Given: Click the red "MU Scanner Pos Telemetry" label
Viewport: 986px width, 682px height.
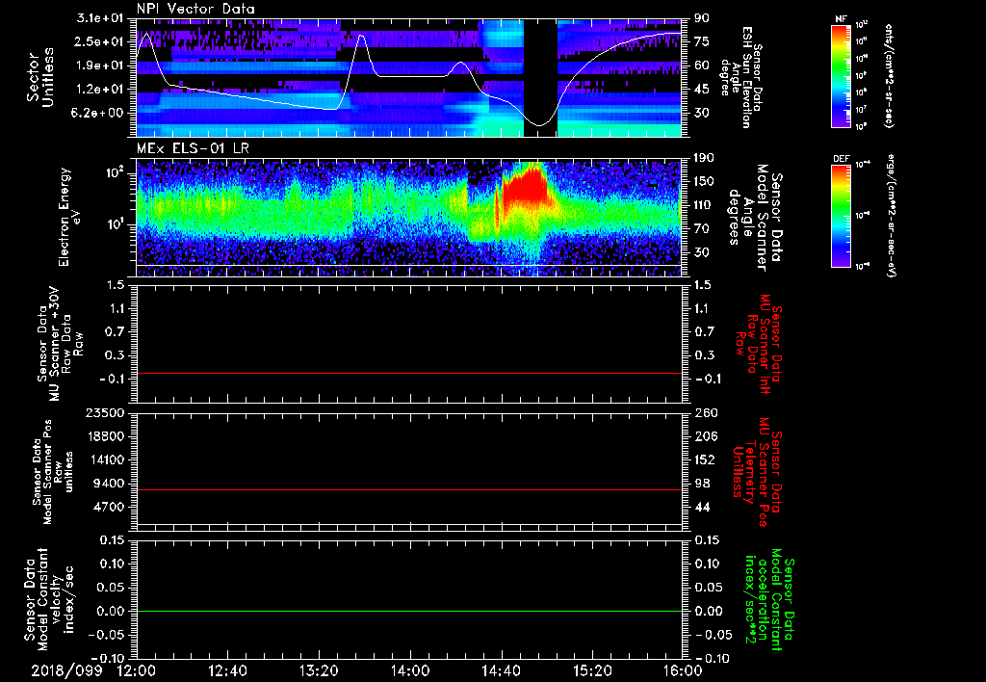Looking at the screenshot, I should coord(757,472).
